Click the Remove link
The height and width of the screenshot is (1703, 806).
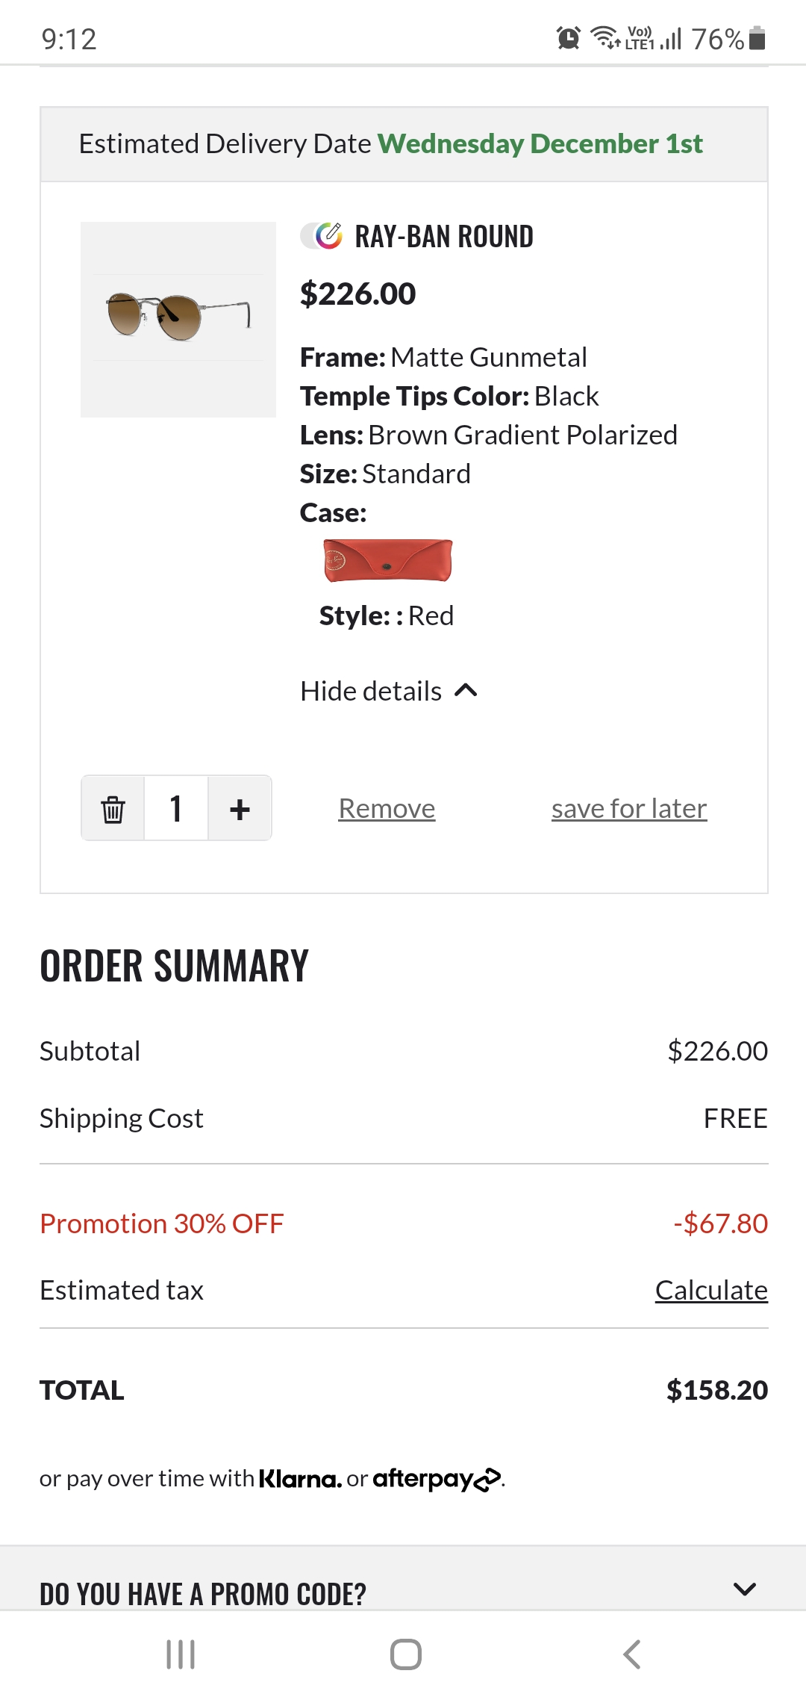coord(387,808)
